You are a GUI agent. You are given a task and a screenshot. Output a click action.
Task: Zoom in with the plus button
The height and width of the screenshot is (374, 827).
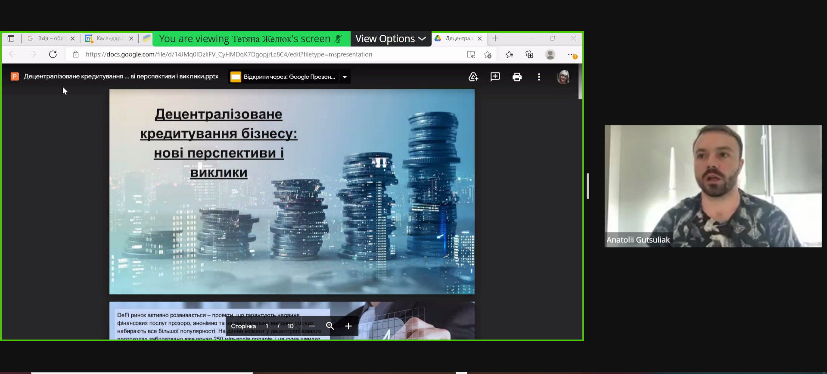[348, 326]
